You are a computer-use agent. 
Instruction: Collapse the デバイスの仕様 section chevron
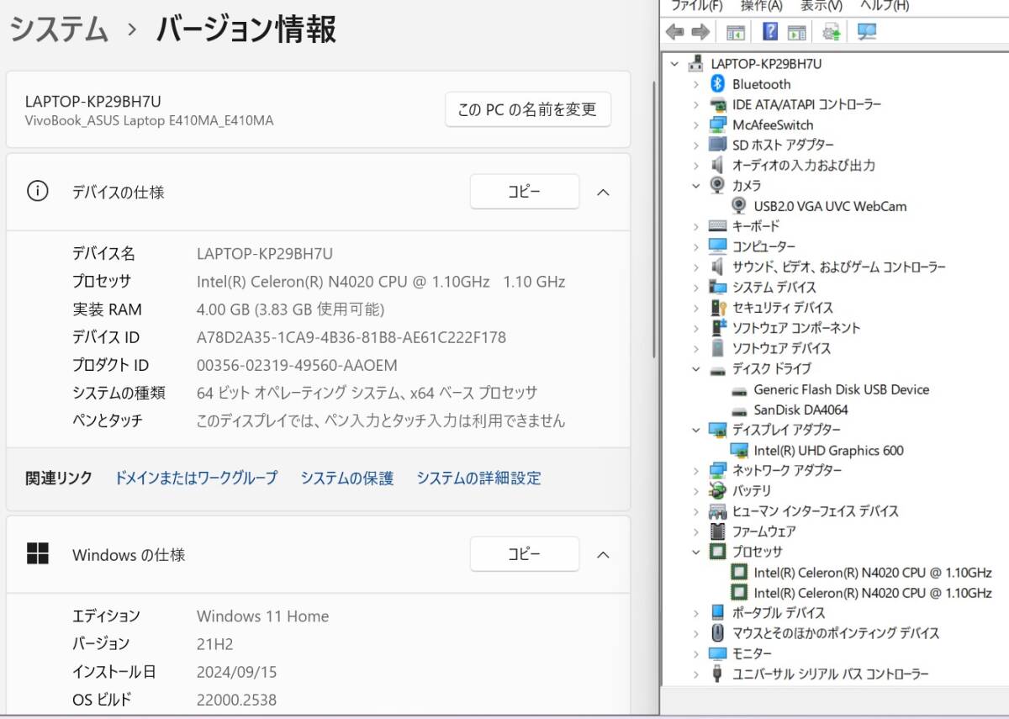[x=603, y=192]
